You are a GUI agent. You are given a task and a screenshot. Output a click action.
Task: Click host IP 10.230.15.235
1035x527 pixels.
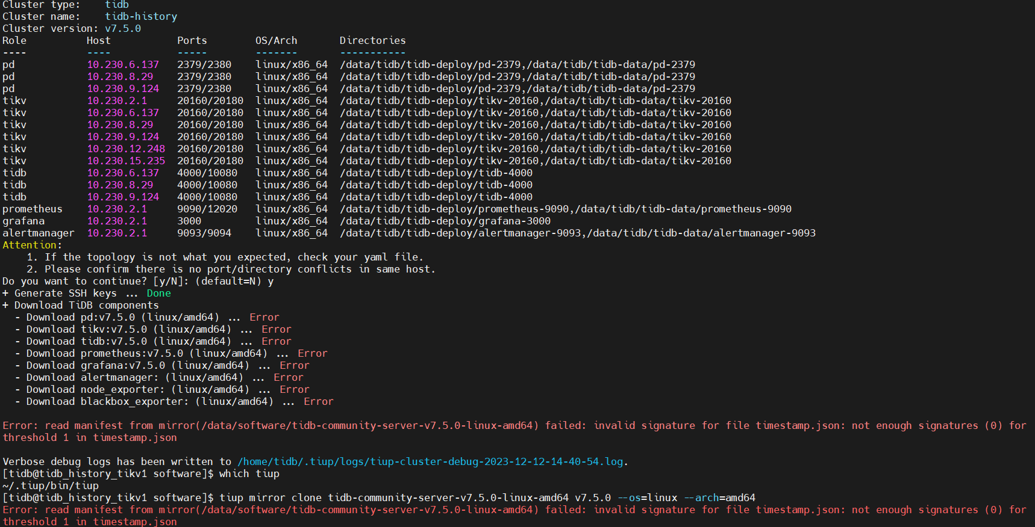click(126, 161)
